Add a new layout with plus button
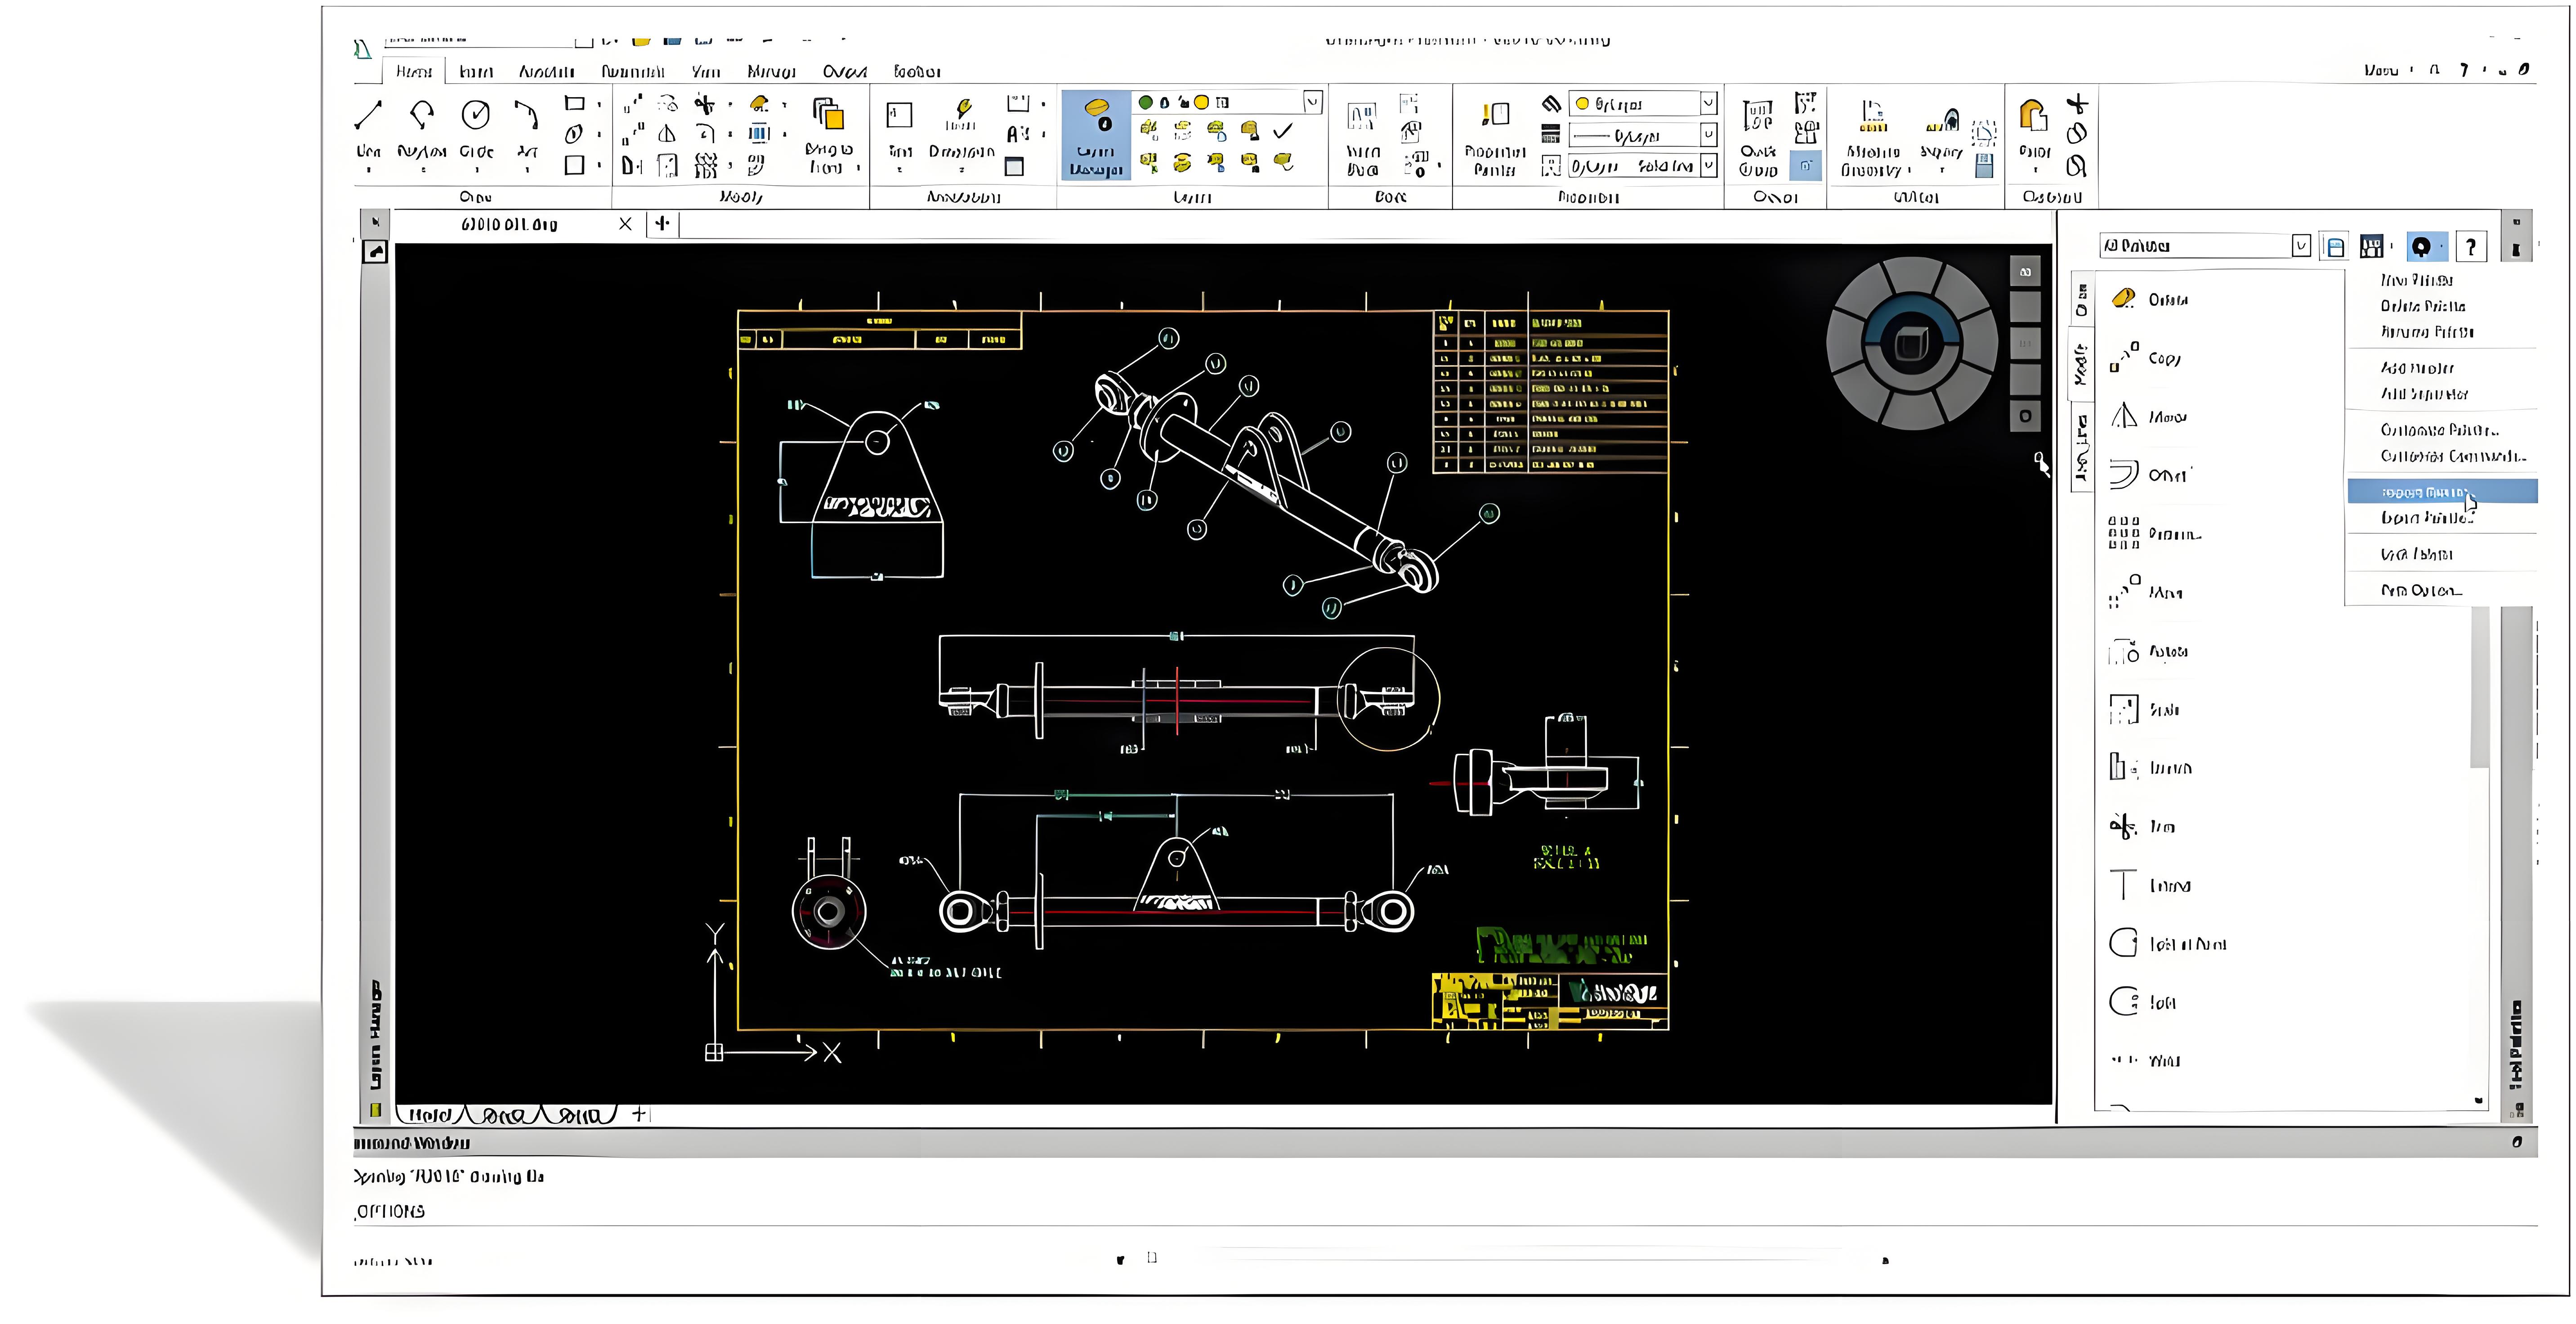Screen dimensions: 2576x1324 640,1114
